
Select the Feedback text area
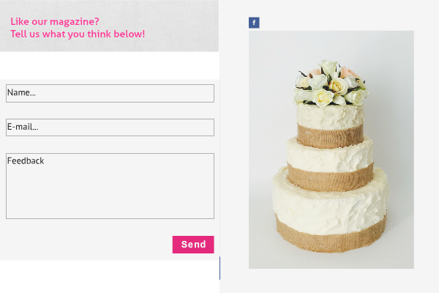pos(110,186)
